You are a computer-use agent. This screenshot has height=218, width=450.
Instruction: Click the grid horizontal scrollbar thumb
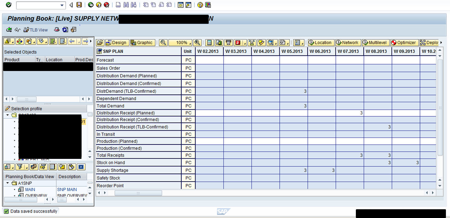click(x=138, y=193)
